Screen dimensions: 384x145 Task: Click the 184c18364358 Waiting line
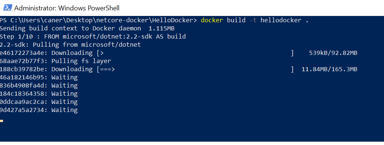(x=39, y=94)
